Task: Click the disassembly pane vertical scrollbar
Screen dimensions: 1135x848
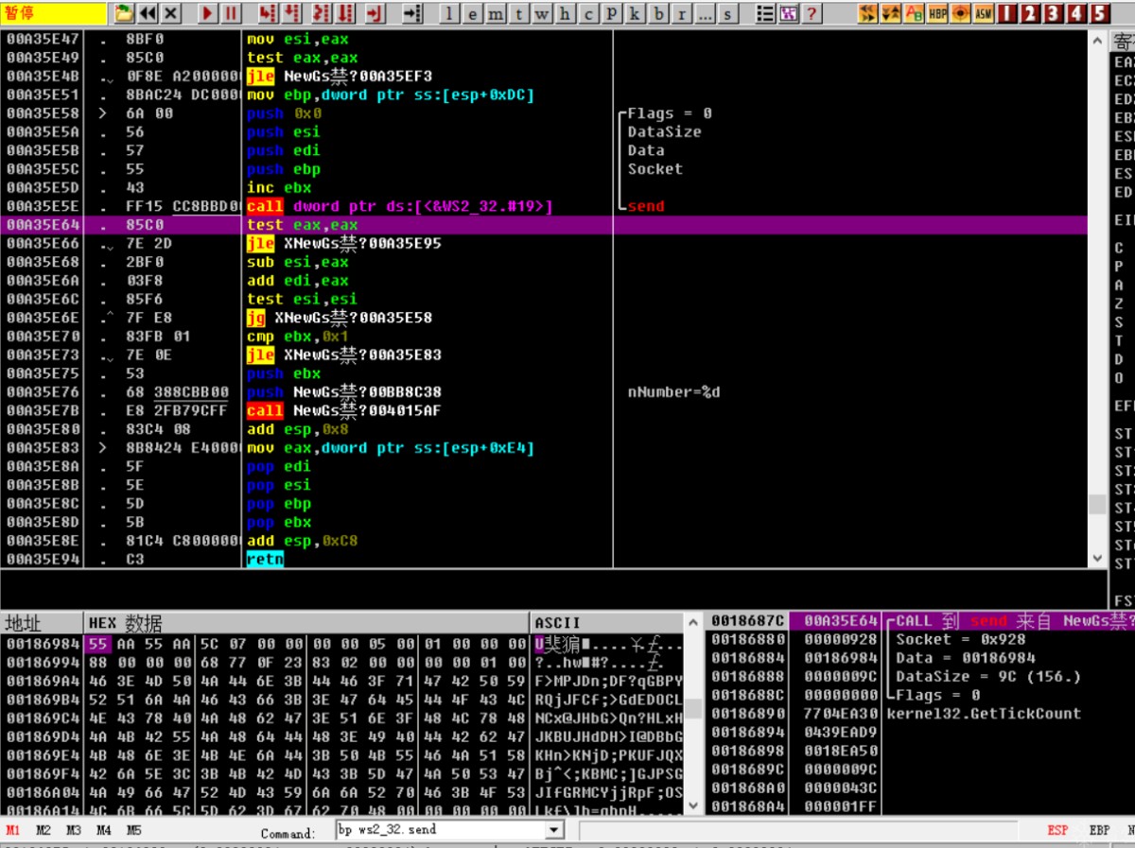Action: (x=1097, y=299)
